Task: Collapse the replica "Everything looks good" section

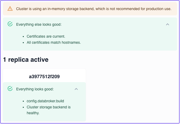Action: coord(76,89)
